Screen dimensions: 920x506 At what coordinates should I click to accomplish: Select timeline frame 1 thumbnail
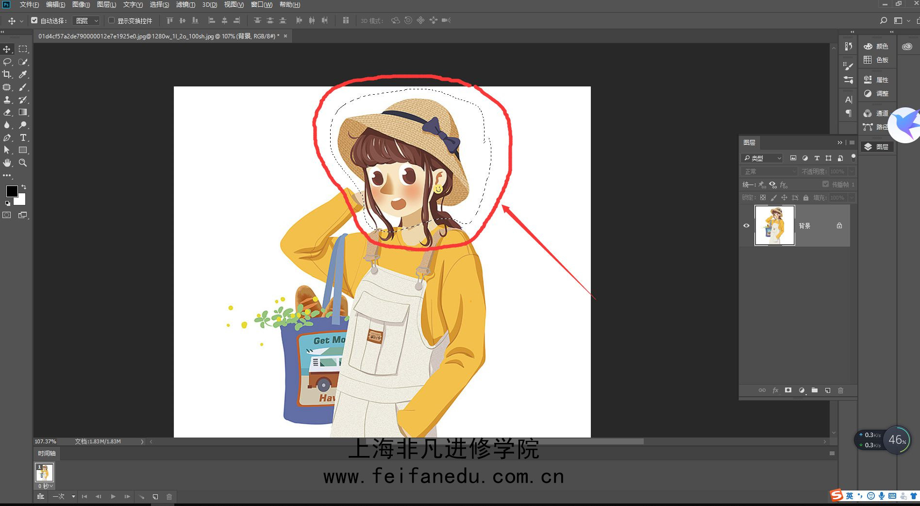pos(44,472)
